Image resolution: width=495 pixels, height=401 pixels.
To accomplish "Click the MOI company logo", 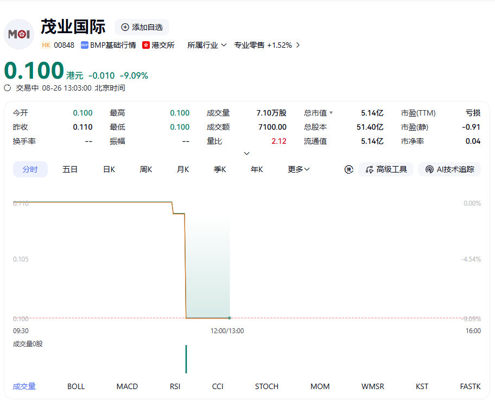I will (19, 34).
